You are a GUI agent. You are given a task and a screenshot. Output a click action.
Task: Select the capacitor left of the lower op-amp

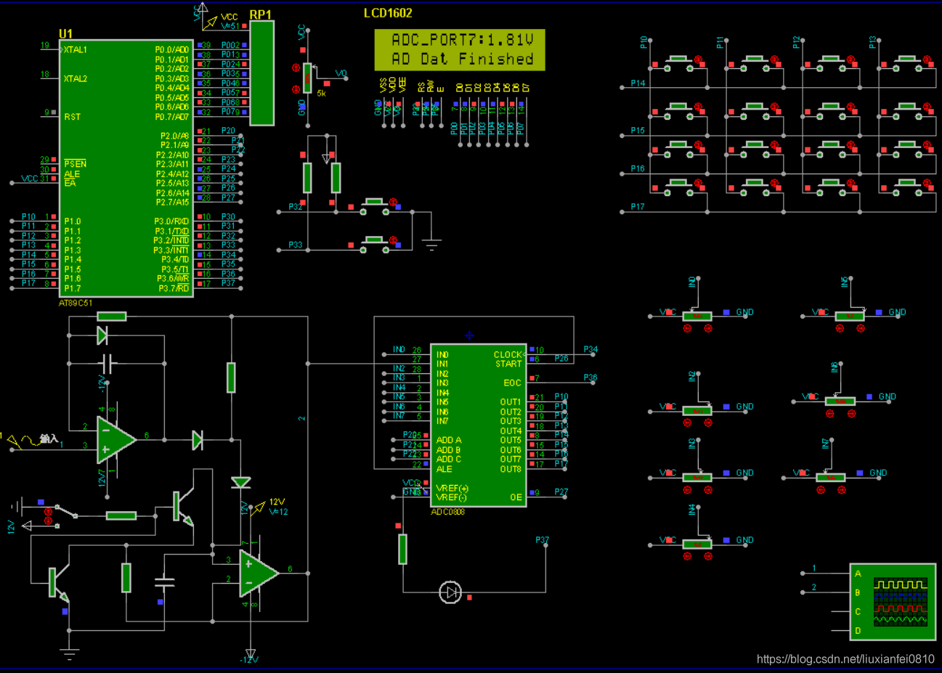point(165,581)
